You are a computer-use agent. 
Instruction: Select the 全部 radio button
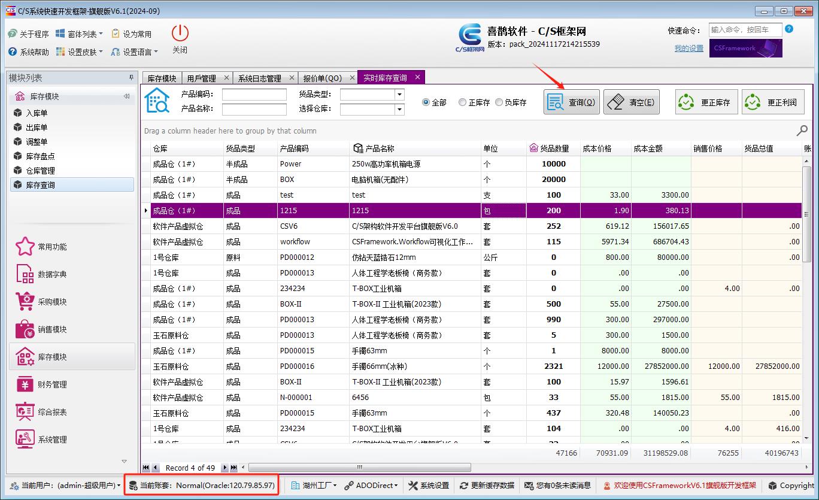[426, 102]
